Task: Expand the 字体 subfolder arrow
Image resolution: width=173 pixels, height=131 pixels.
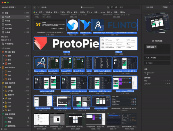Action: (x=3, y=56)
